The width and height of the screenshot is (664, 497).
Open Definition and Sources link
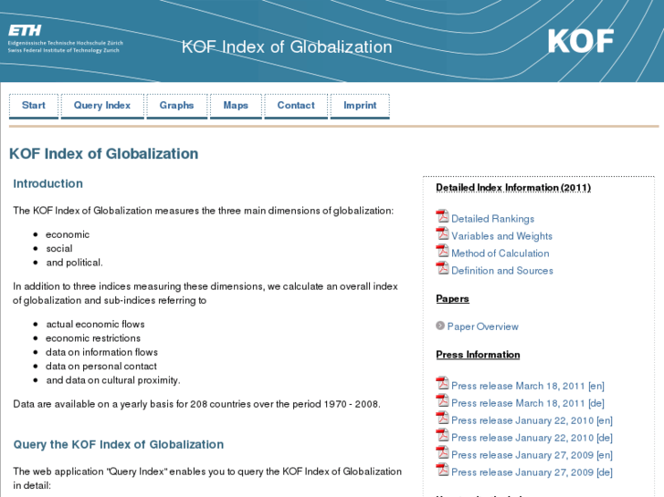tap(502, 271)
